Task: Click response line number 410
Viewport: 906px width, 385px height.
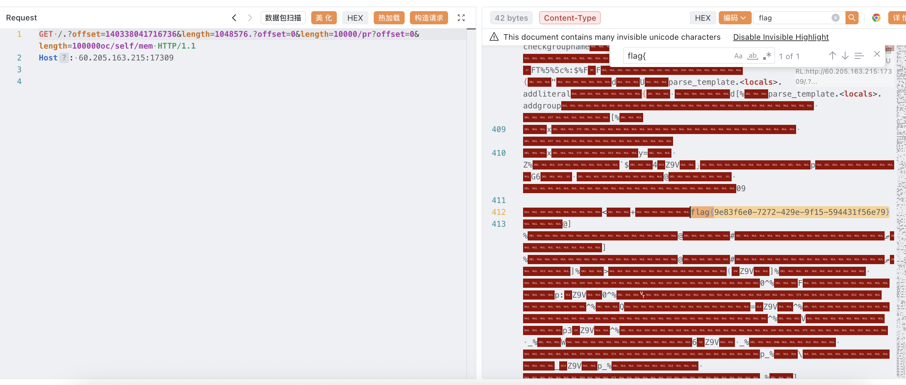Action: click(498, 153)
